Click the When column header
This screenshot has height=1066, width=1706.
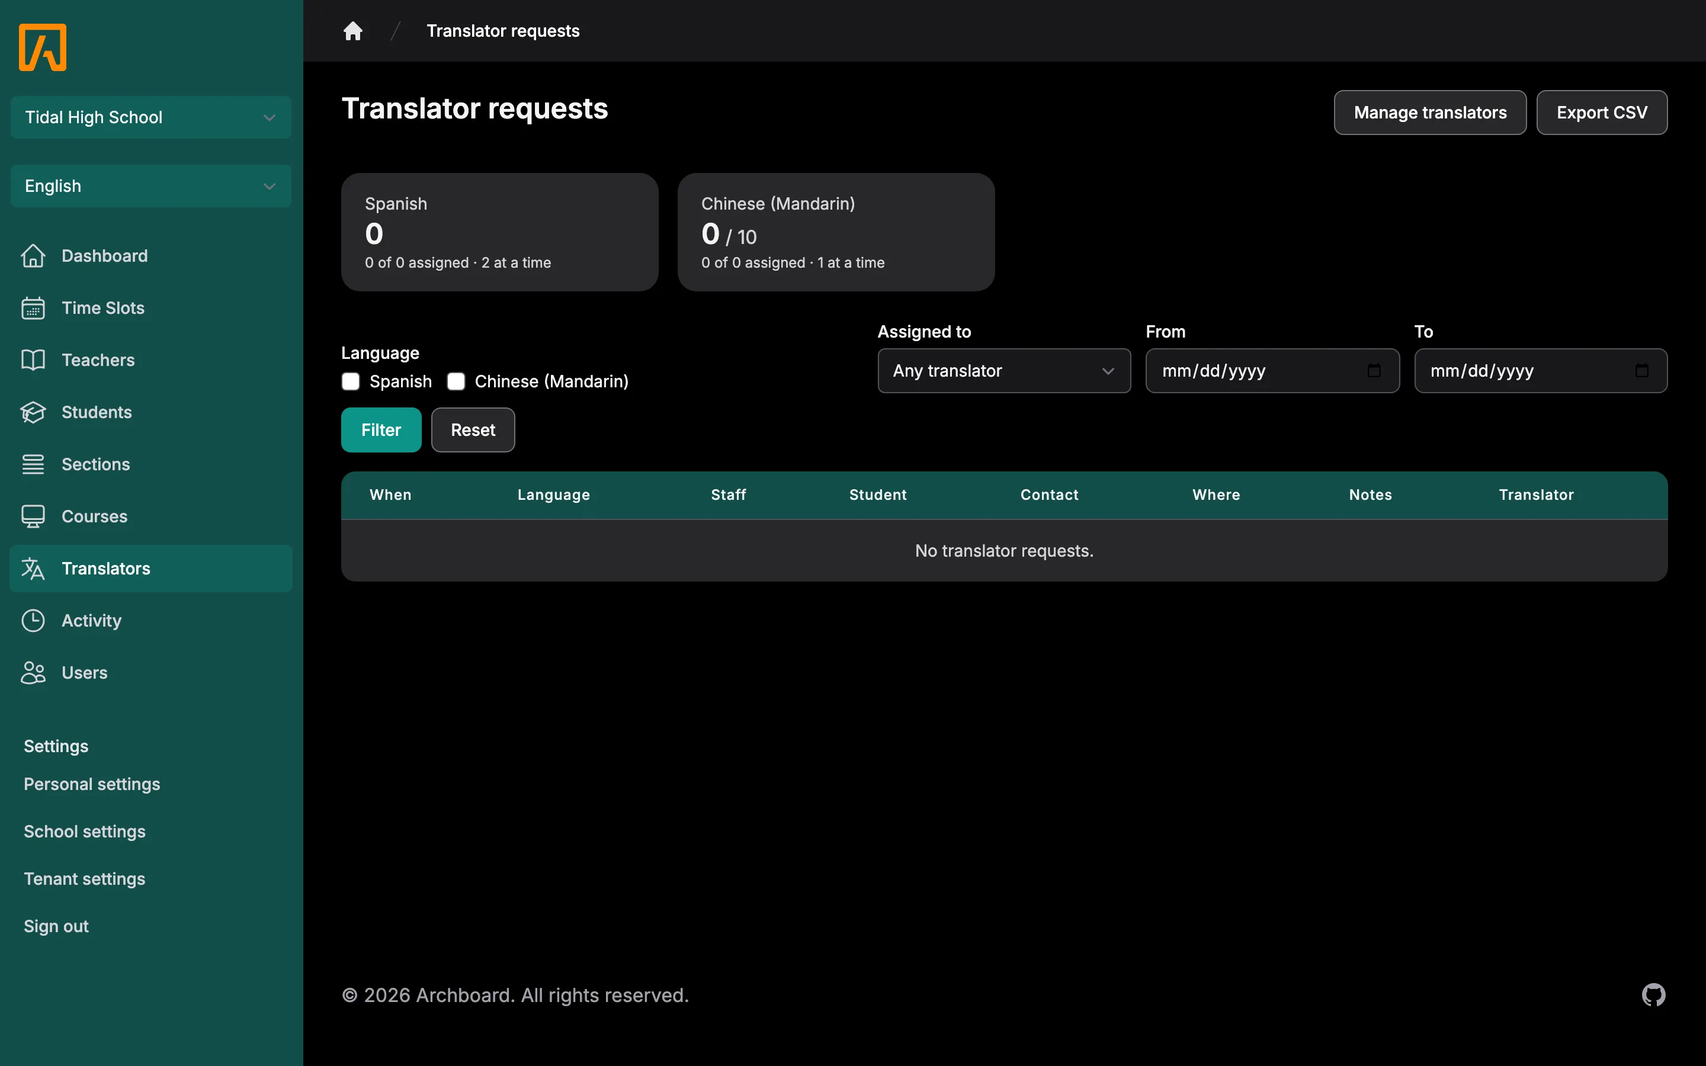tap(390, 495)
